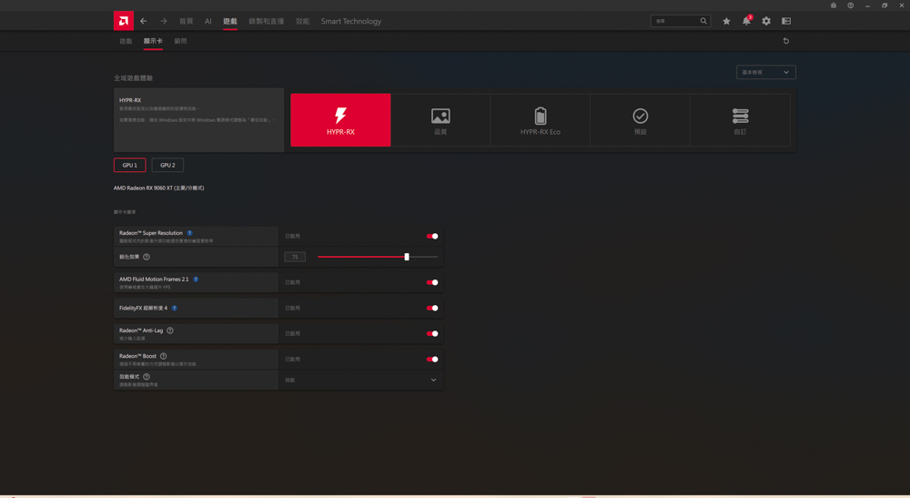
Task: Toggle the Radeon Boost switch
Action: (x=432, y=359)
